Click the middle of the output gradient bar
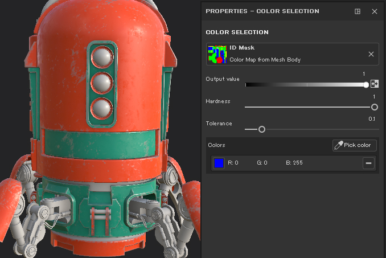386x258 pixels. point(306,84)
